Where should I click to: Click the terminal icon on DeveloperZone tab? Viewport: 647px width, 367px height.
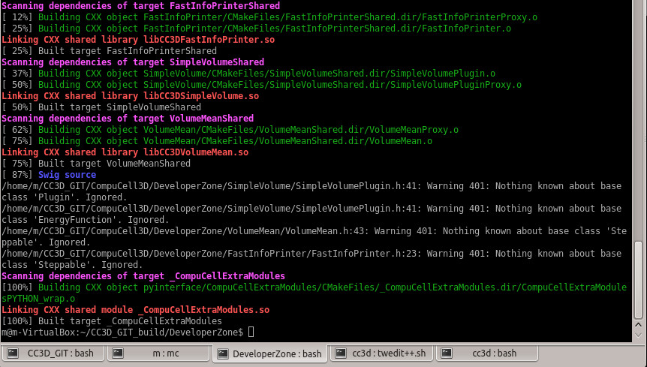222,353
